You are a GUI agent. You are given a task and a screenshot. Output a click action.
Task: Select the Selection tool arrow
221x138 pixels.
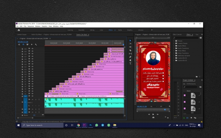pyautogui.click(x=130, y=41)
